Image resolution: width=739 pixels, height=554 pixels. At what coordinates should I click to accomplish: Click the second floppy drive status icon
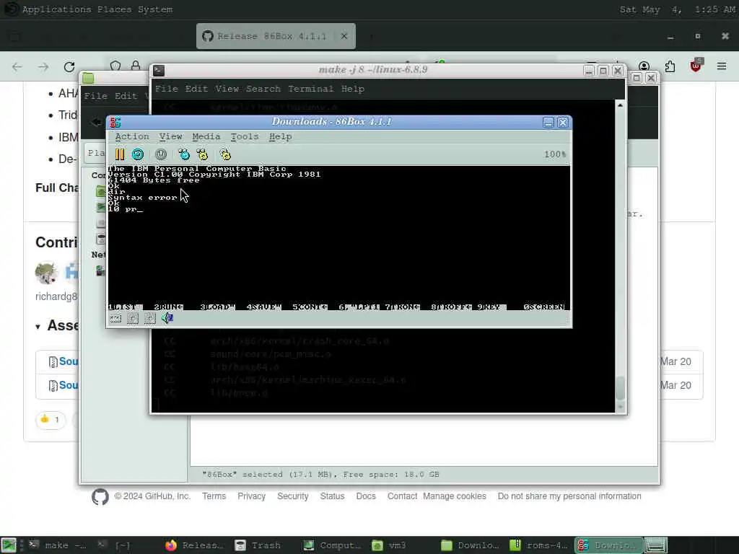pyautogui.click(x=150, y=318)
